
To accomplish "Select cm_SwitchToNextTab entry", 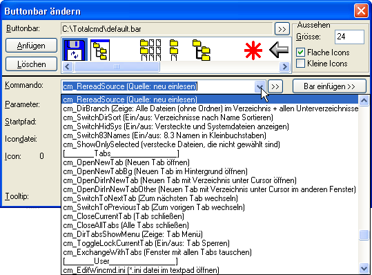I will [210, 198].
